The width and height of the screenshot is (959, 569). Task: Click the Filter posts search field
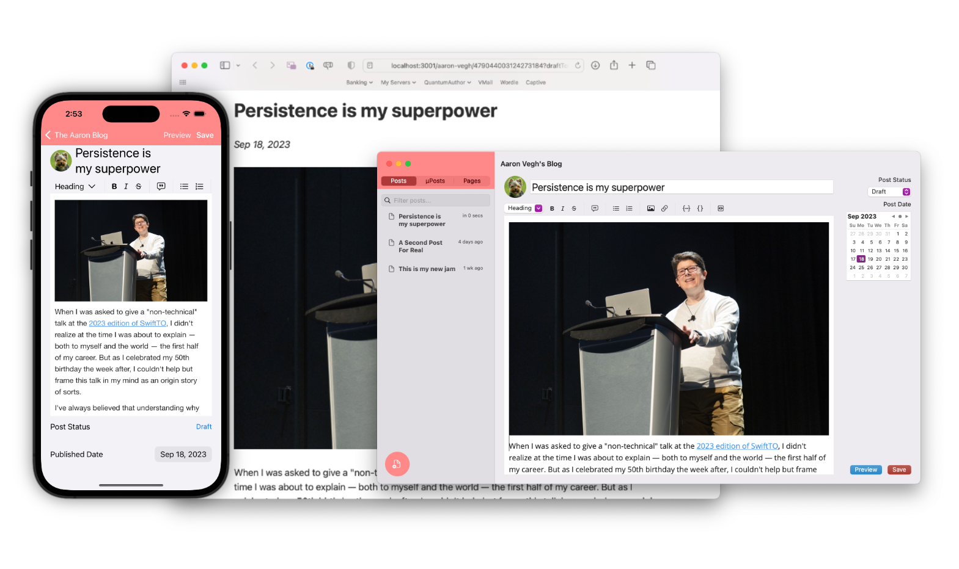[436, 200]
